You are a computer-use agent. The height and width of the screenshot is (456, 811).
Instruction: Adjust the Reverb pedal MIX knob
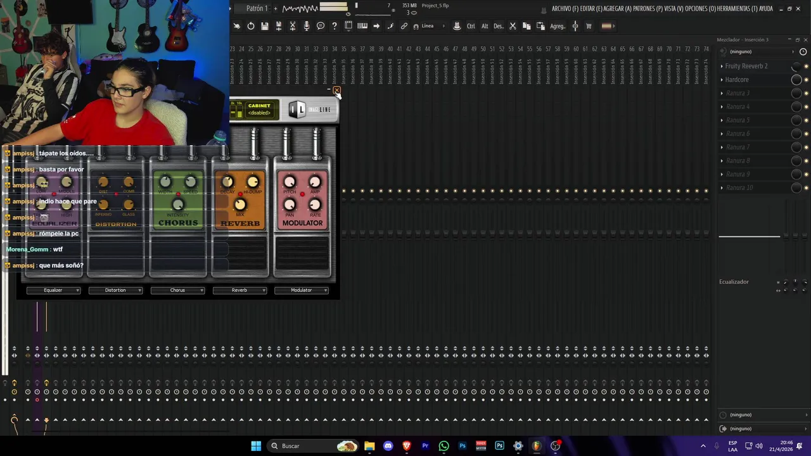click(239, 205)
